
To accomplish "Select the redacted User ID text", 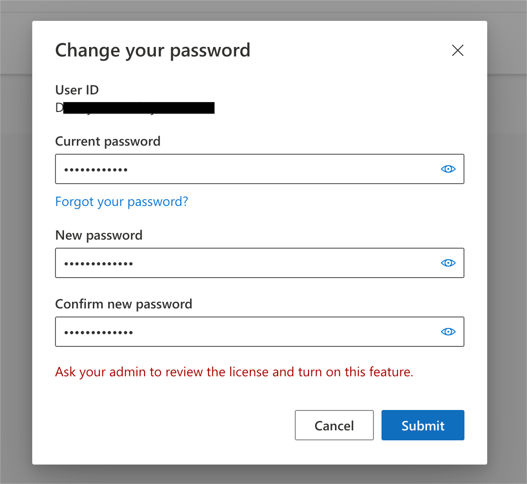I will pyautogui.click(x=134, y=108).
